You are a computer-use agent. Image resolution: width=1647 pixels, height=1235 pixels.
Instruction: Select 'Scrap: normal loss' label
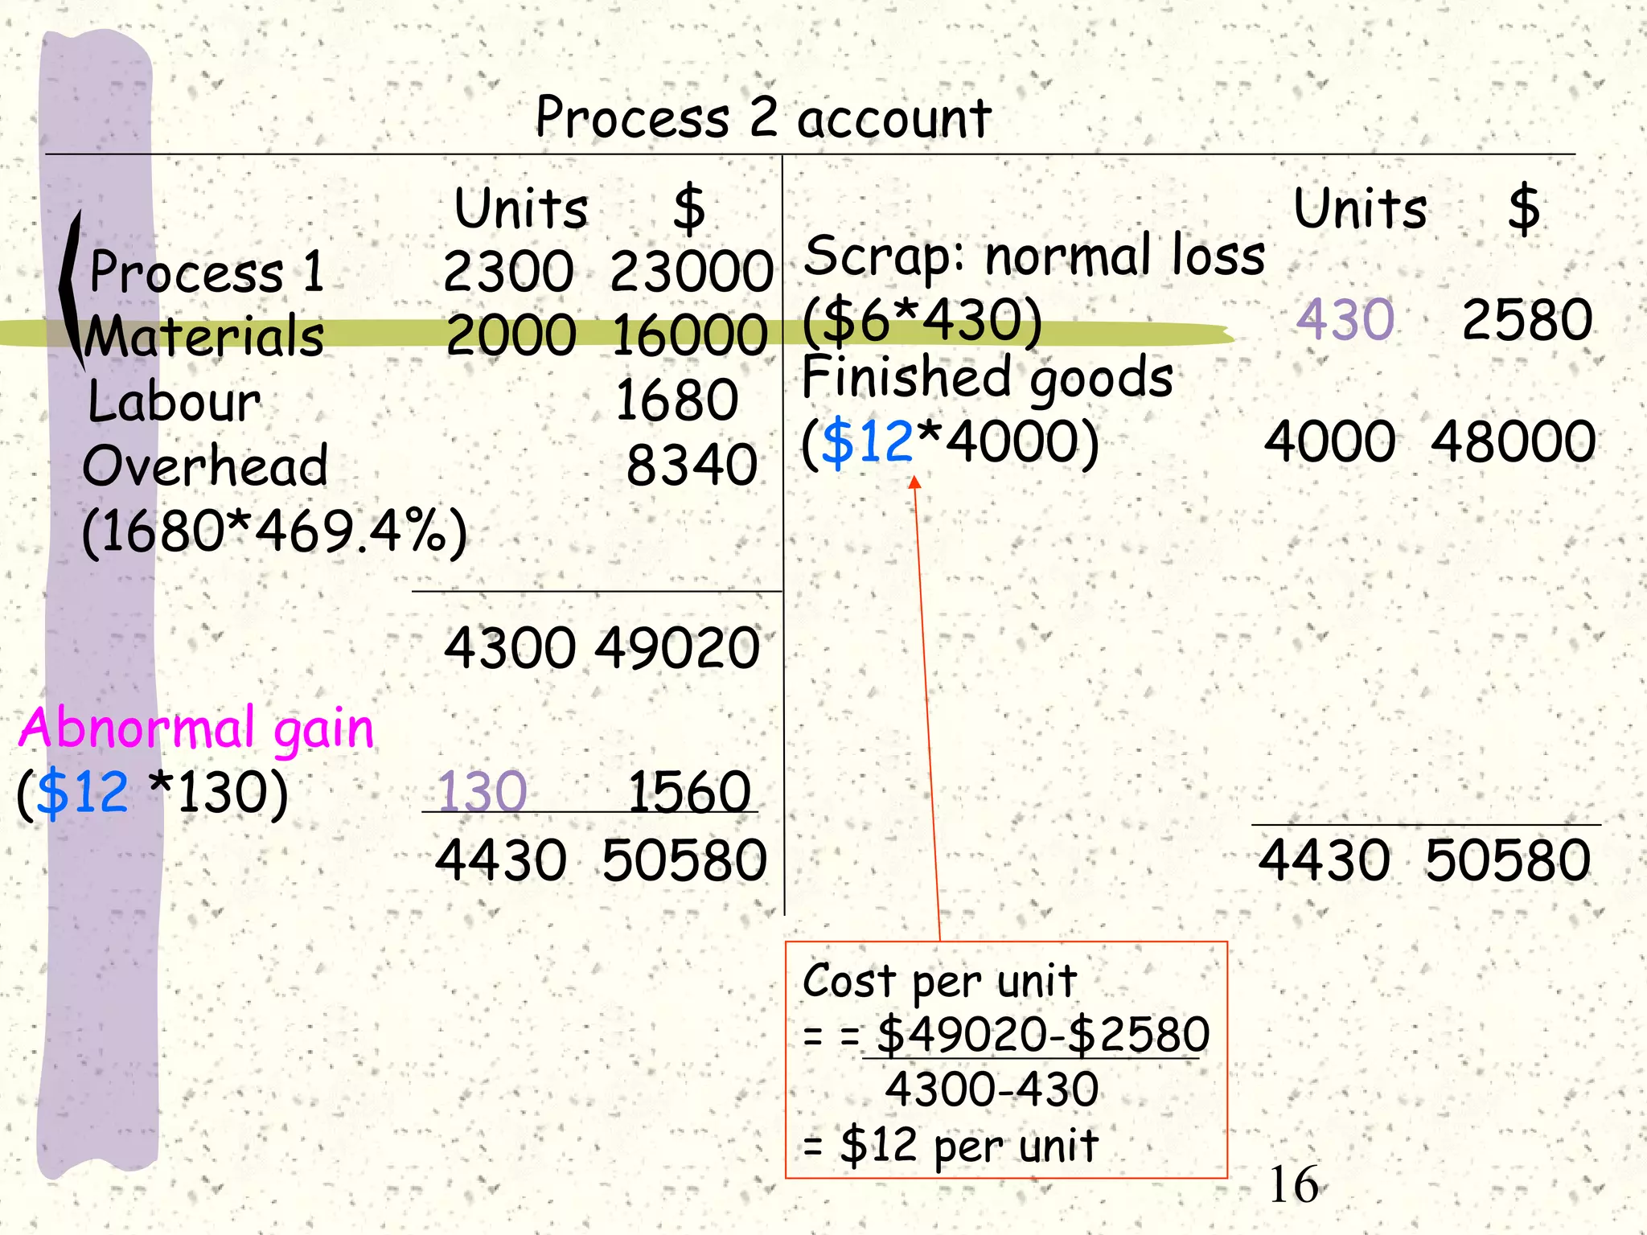click(1034, 256)
